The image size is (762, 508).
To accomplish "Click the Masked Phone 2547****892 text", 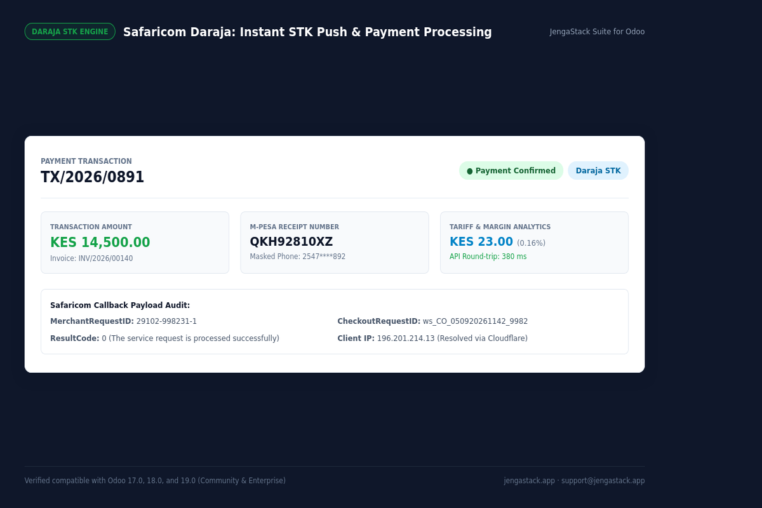I will click(298, 257).
